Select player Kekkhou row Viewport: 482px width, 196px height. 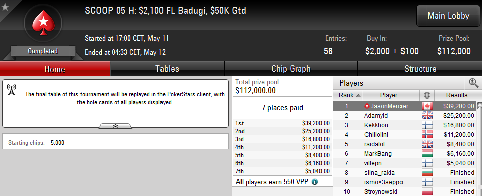(405, 125)
